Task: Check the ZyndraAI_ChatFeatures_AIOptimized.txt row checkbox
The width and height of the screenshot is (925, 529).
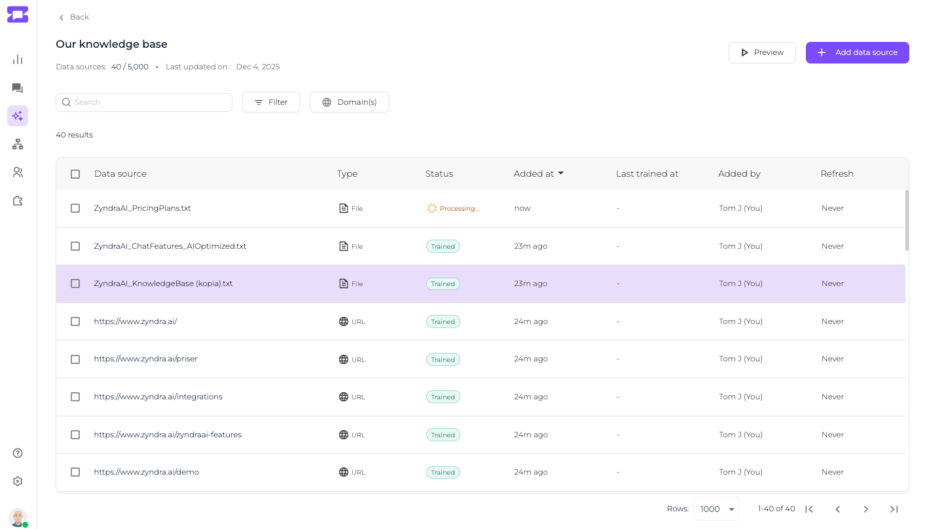Action: tap(75, 246)
